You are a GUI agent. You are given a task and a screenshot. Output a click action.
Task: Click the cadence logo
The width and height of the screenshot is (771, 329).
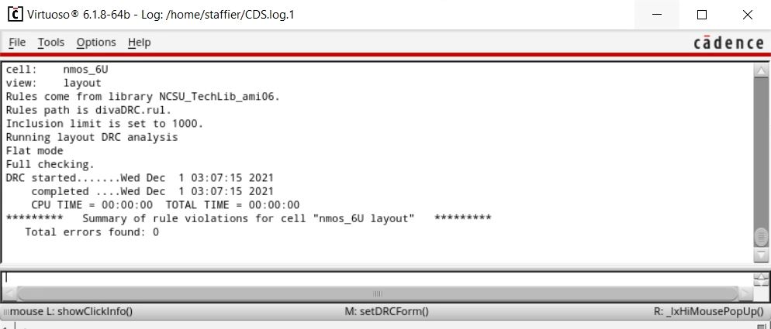tap(728, 43)
